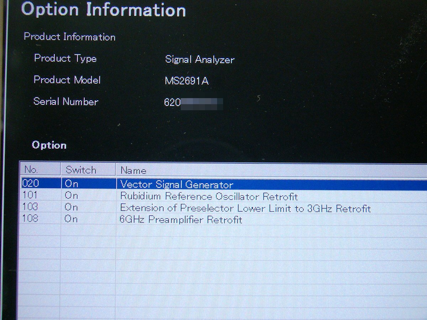Click option number 101 cell
Image resolution: width=427 pixels, height=320 pixels.
click(x=30, y=195)
